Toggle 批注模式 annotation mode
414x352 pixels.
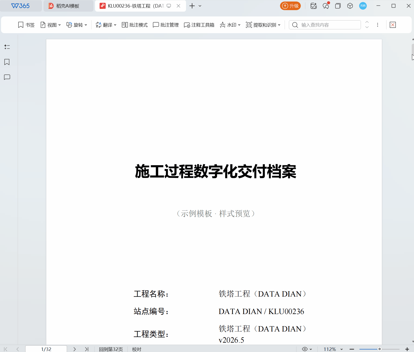pyautogui.click(x=135, y=25)
